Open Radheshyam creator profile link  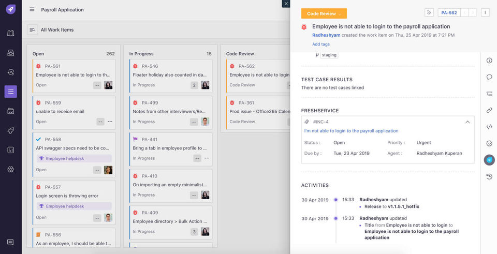[x=326, y=35]
